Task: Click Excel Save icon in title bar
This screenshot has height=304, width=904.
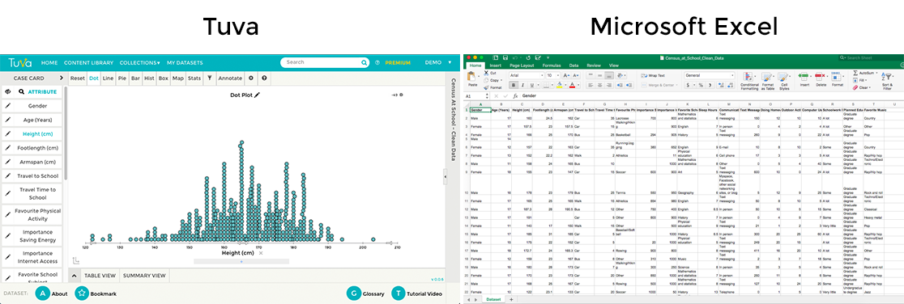Action: pyautogui.click(x=505, y=57)
